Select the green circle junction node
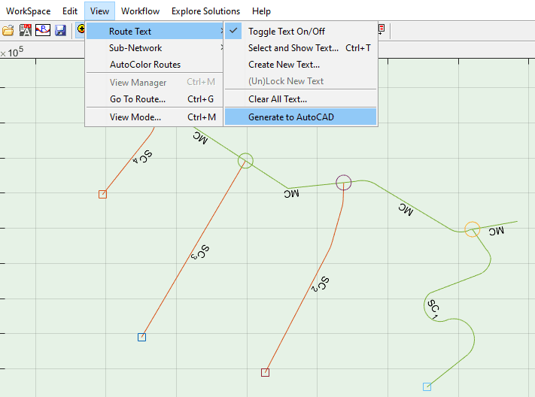The width and height of the screenshot is (535, 397). point(245,160)
